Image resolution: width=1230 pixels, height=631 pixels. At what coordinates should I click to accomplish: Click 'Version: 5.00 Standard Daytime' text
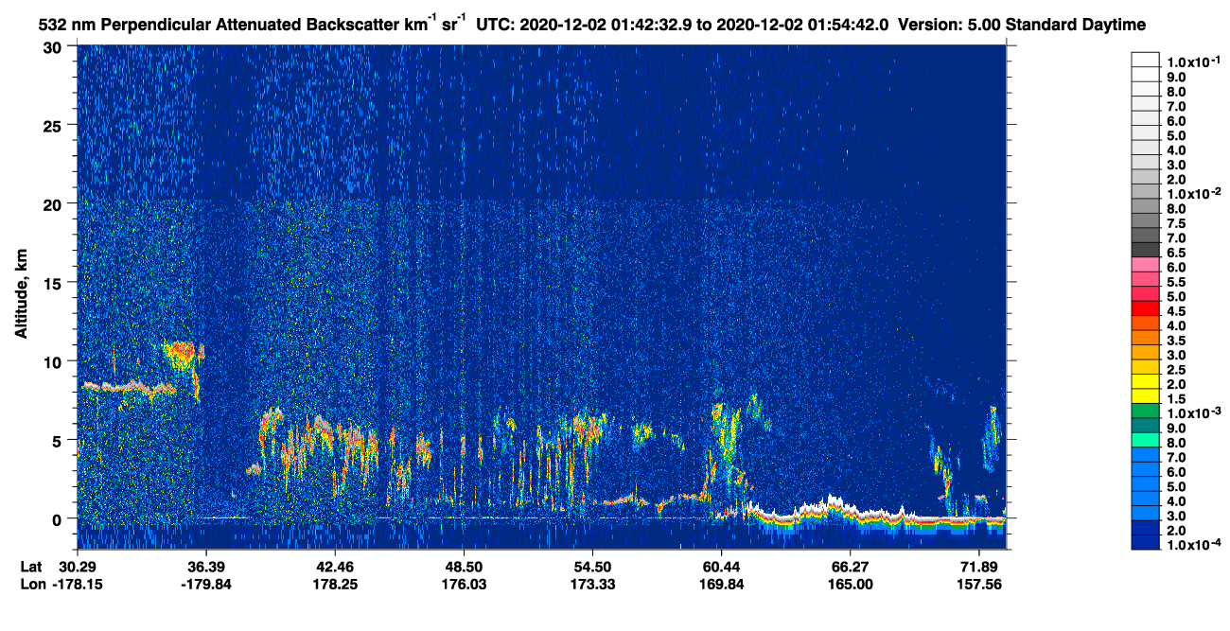pos(1024,25)
